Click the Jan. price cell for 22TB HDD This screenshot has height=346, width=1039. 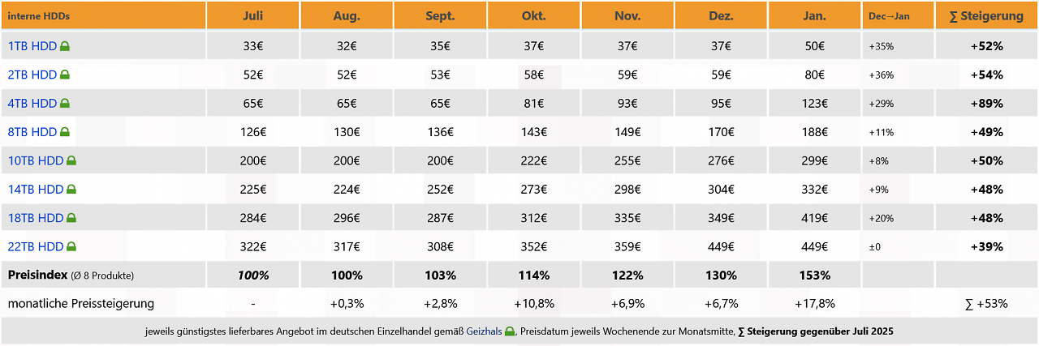[815, 246]
